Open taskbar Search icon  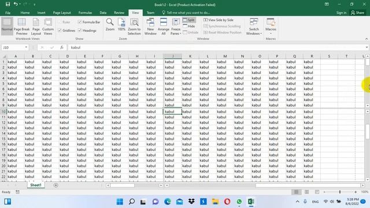click(132, 202)
